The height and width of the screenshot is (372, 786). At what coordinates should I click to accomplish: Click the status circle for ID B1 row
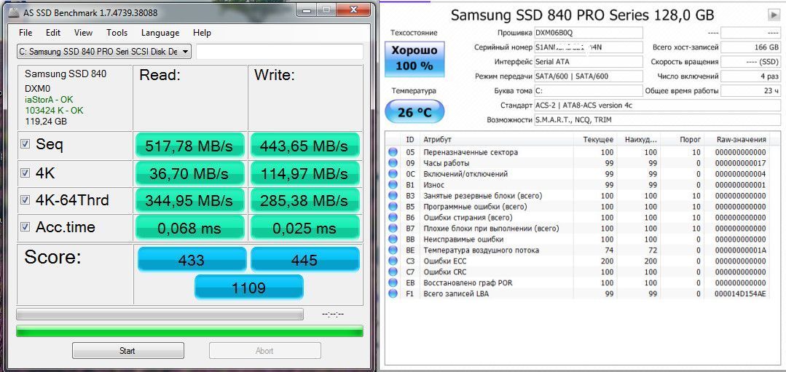[x=393, y=185]
